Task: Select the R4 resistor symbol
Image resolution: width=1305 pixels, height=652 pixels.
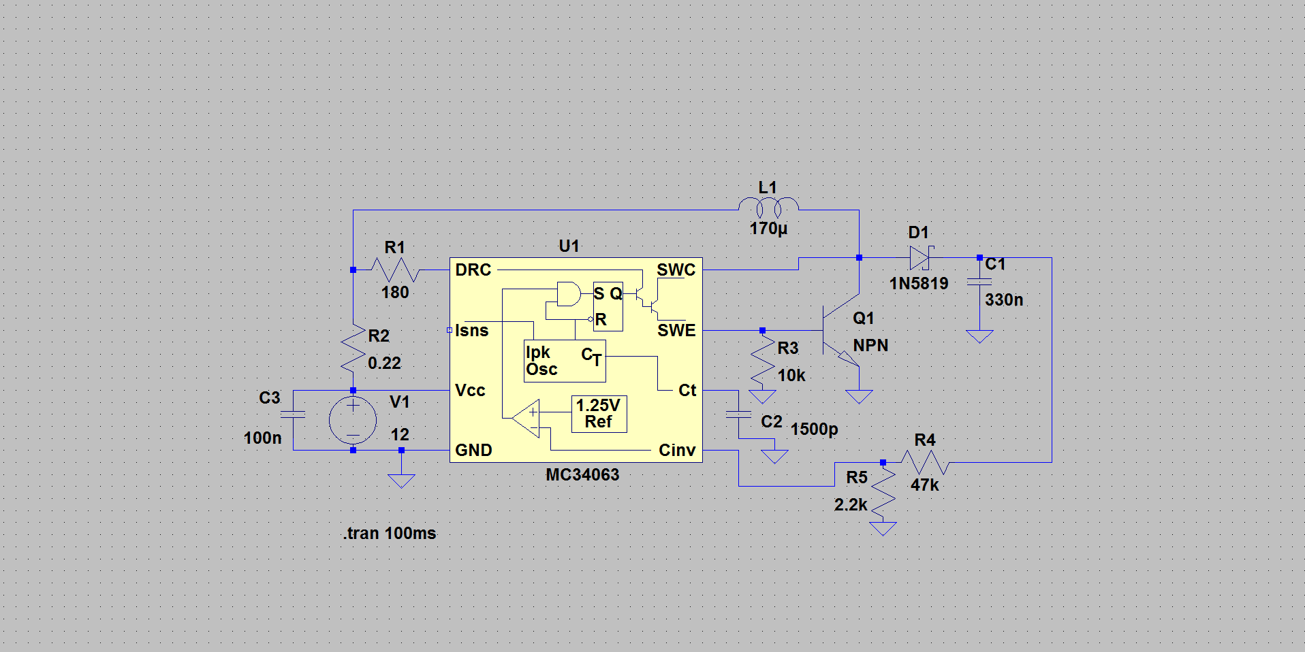Action: pos(925,462)
